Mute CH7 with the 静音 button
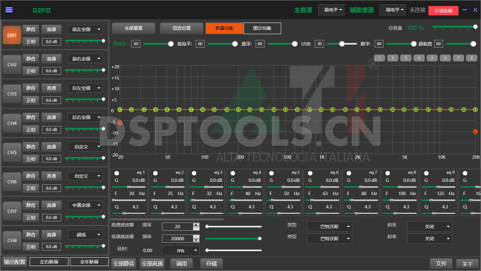The image size is (481, 271). coord(31,205)
